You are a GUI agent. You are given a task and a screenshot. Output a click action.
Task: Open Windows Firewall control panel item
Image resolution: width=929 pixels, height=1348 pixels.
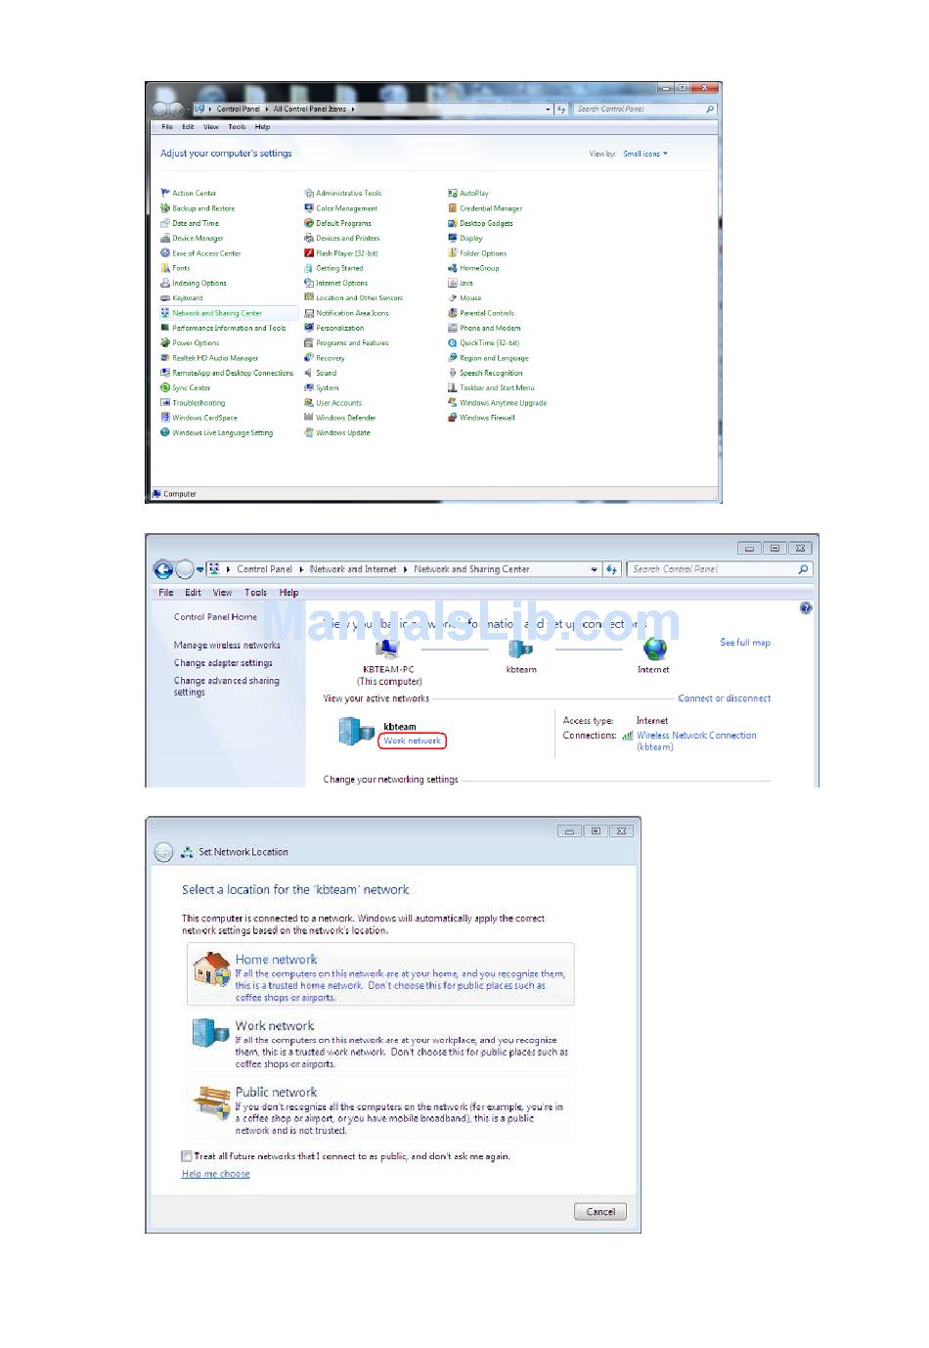(x=487, y=418)
